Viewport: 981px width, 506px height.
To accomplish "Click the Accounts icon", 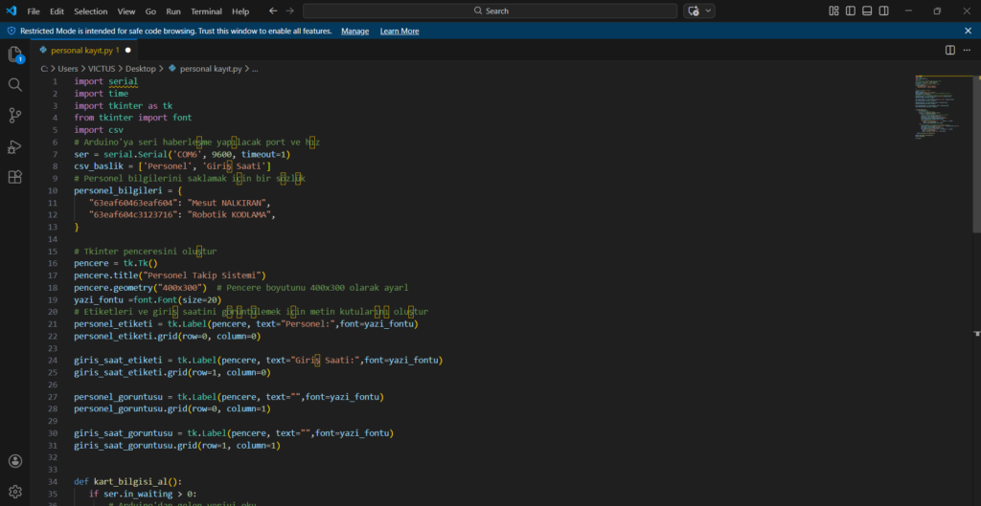I will click(14, 462).
